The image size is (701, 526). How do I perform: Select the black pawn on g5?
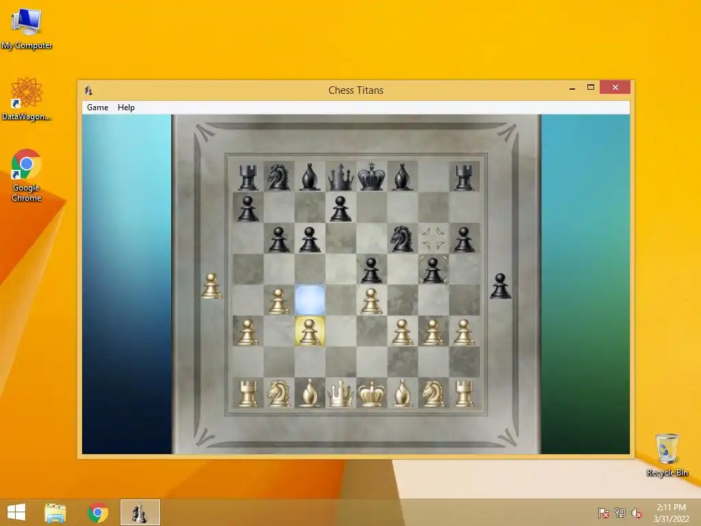point(433,270)
